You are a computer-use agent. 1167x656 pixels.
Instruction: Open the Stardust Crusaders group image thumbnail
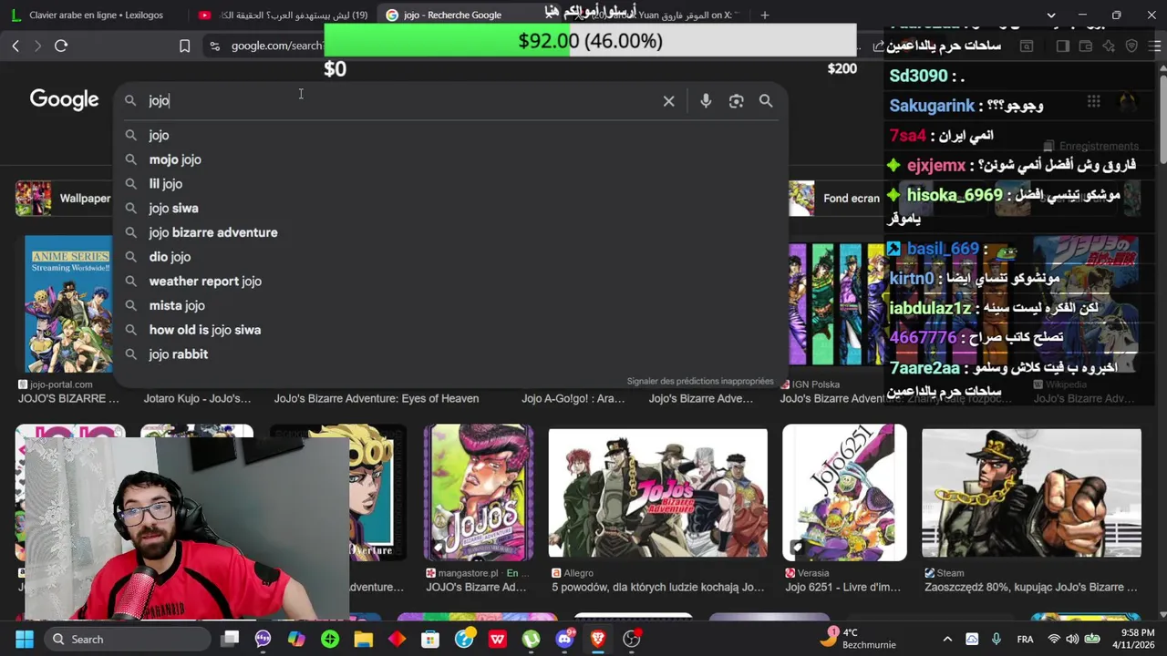657,492
